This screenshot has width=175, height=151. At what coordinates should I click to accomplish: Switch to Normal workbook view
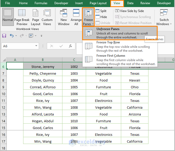pyautogui.click(x=8, y=17)
